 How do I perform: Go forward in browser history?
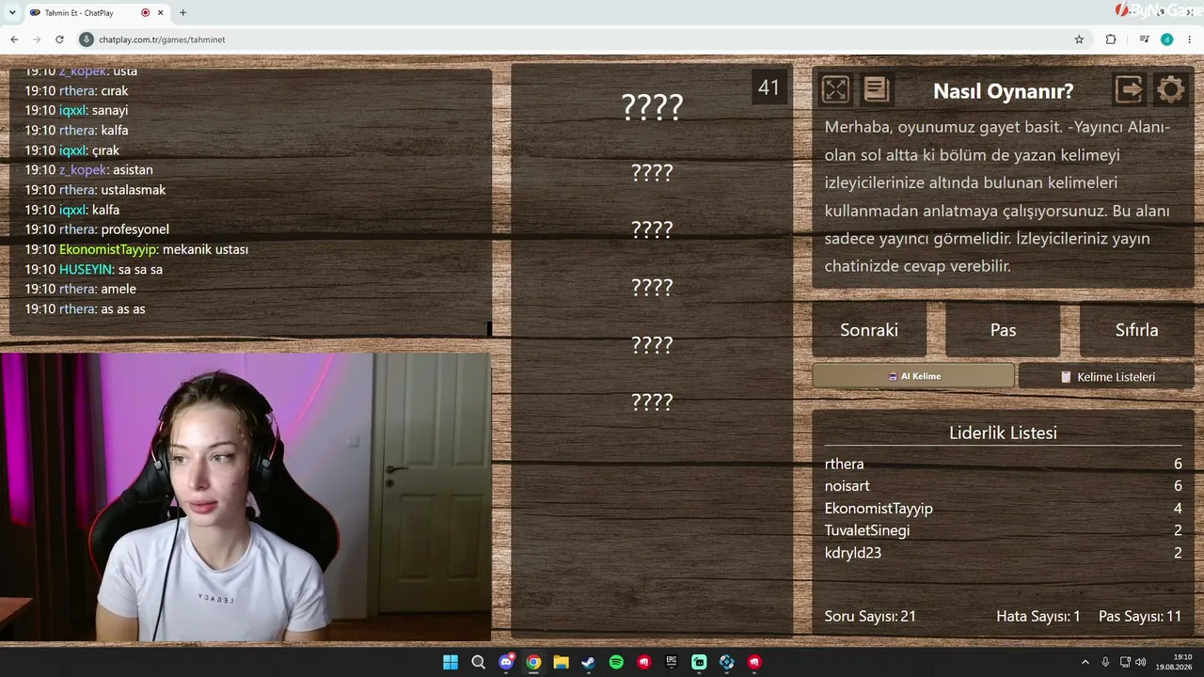[37, 39]
